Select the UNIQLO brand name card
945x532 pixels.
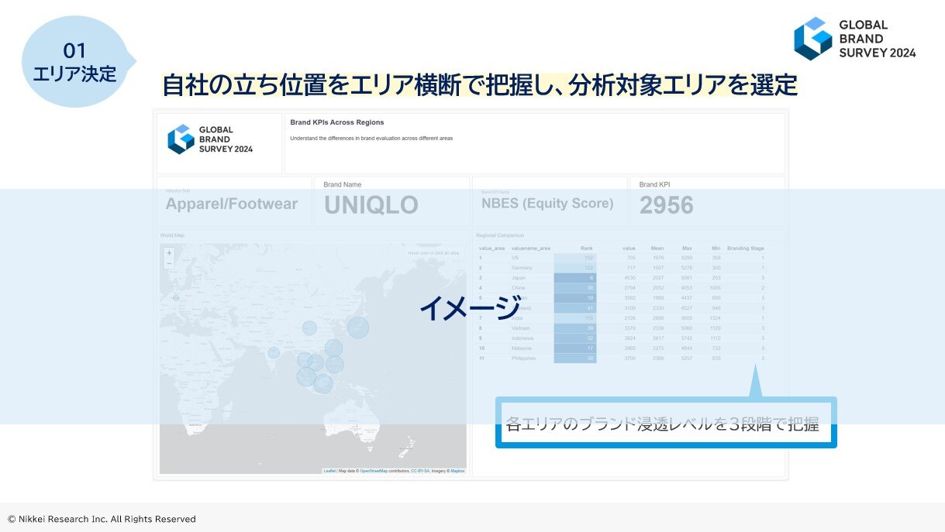(392, 201)
